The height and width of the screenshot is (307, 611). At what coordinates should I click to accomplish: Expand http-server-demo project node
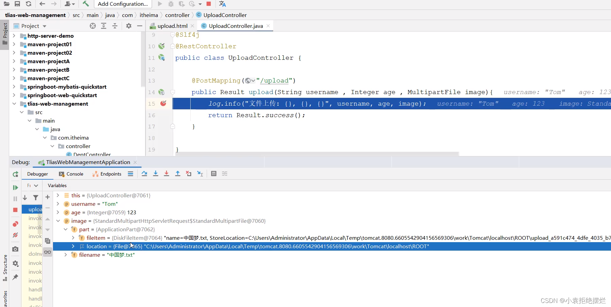click(x=14, y=36)
